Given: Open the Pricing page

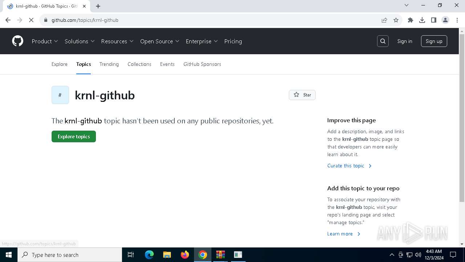Looking at the screenshot, I should (233, 41).
